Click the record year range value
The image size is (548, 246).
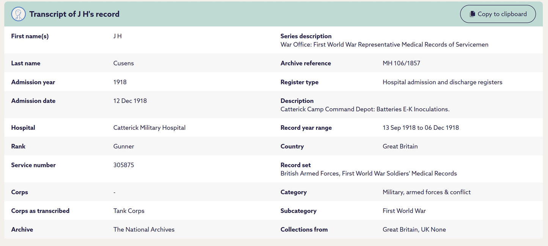(421, 128)
